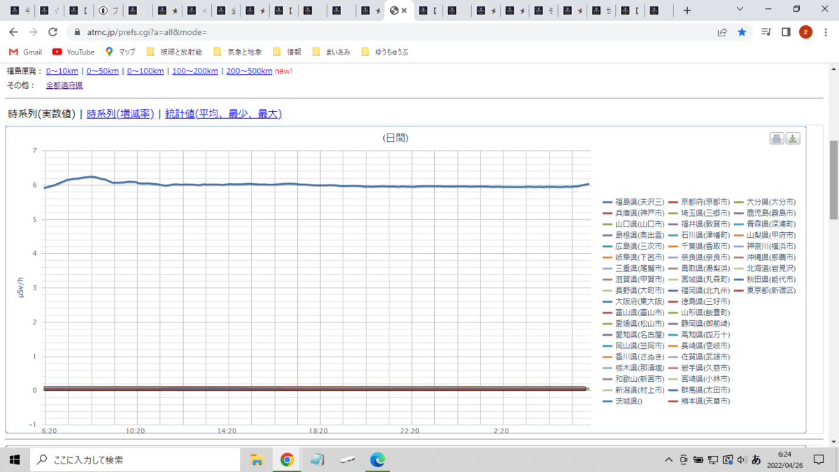This screenshot has width=839, height=472.
Task: Click the taskbar clock showing 6:24
Action: point(784,459)
